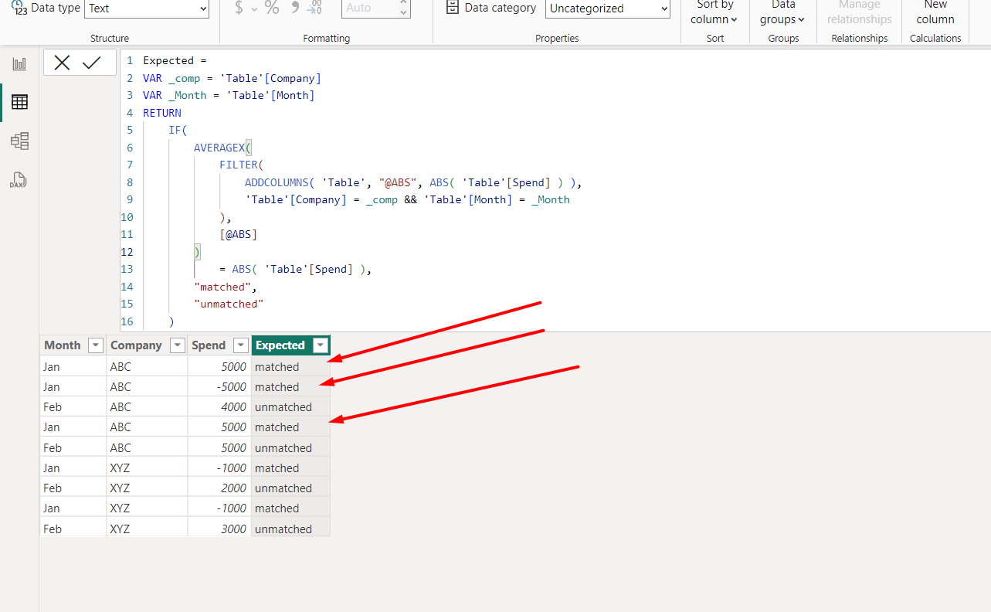Click the decimal places icon

(314, 8)
